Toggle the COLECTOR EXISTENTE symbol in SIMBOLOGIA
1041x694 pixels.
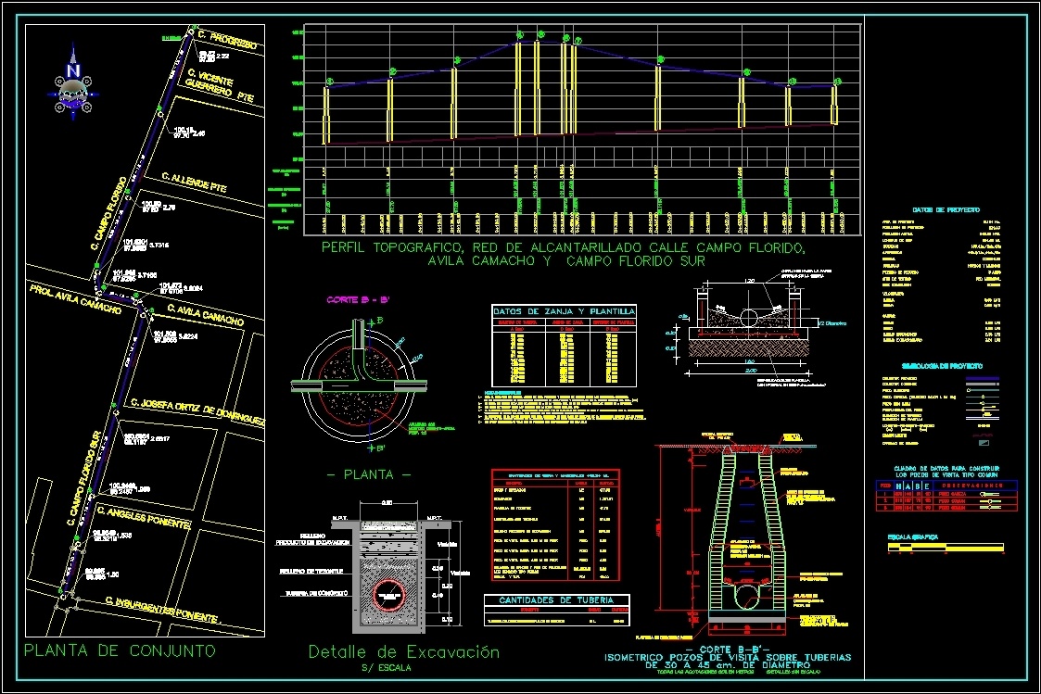(x=983, y=384)
